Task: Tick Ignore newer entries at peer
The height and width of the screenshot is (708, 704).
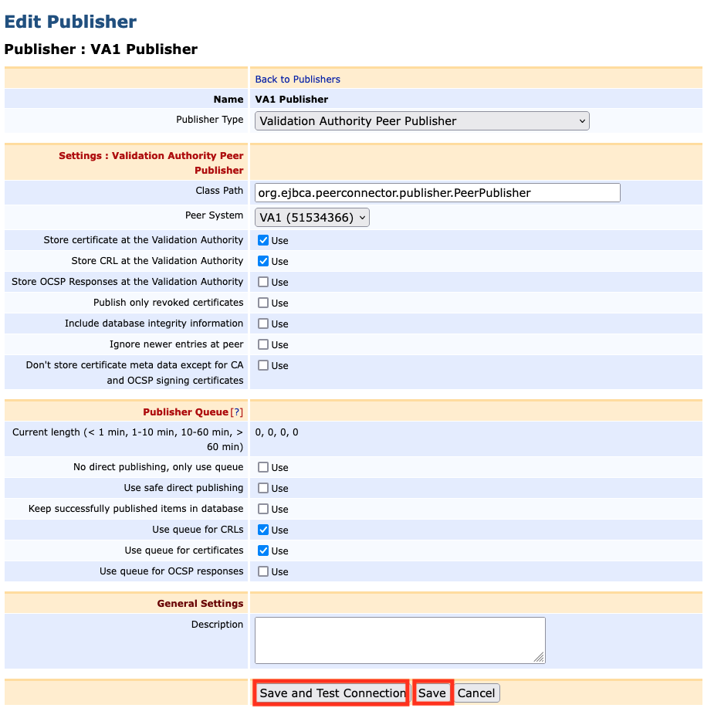Action: pos(263,344)
